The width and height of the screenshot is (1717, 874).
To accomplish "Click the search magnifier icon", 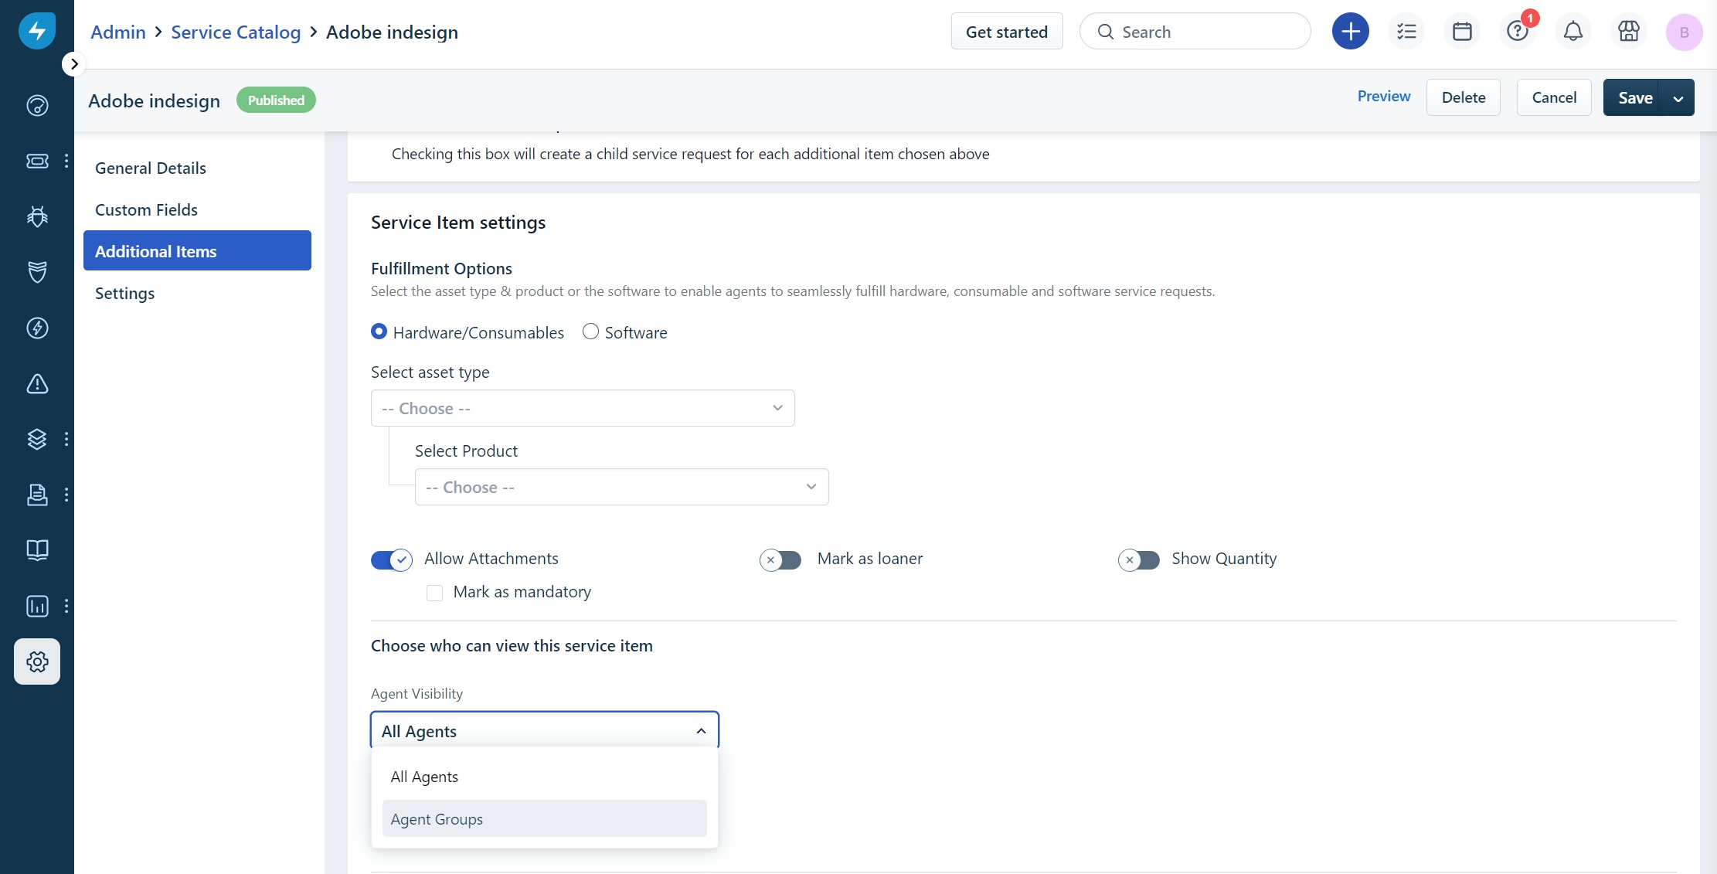I will tap(1106, 32).
